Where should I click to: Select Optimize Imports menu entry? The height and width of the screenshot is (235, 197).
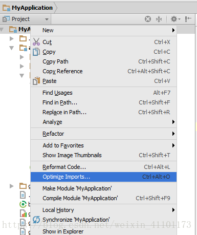103,177
